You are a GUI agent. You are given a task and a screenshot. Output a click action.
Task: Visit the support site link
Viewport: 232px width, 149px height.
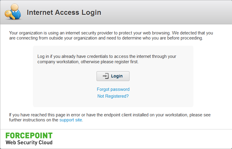tap(71, 120)
